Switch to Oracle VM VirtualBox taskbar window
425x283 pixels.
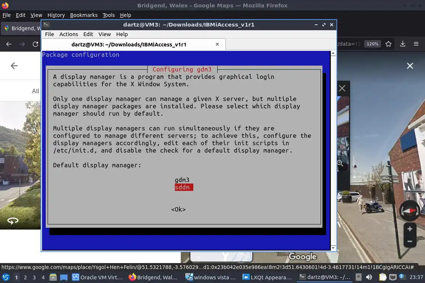click(x=97, y=277)
